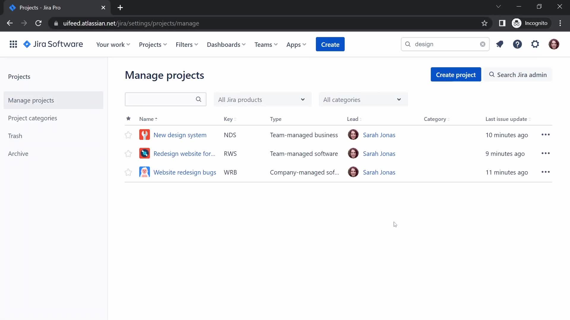
Task: Reload the page in browser
Action: pyautogui.click(x=38, y=23)
